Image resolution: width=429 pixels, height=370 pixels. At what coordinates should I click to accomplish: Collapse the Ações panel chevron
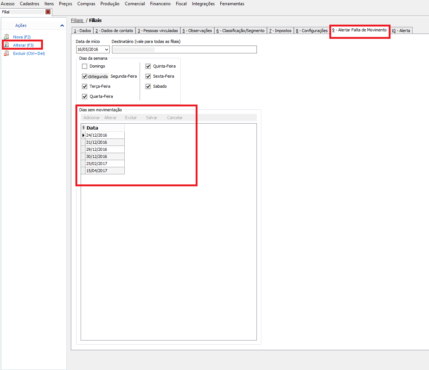coord(62,25)
